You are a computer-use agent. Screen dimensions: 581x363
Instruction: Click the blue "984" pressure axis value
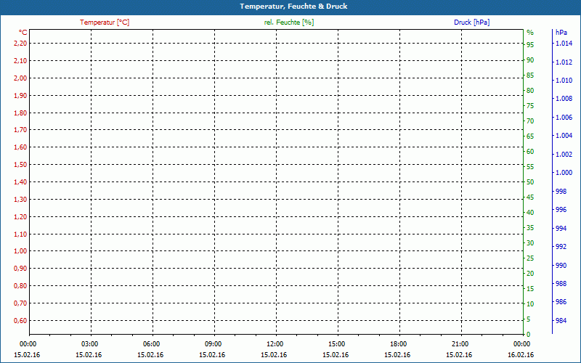pos(561,321)
